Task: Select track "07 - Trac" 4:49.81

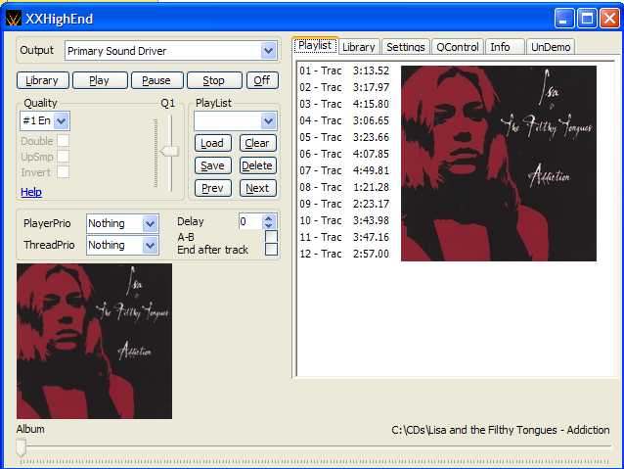Action: (344, 170)
